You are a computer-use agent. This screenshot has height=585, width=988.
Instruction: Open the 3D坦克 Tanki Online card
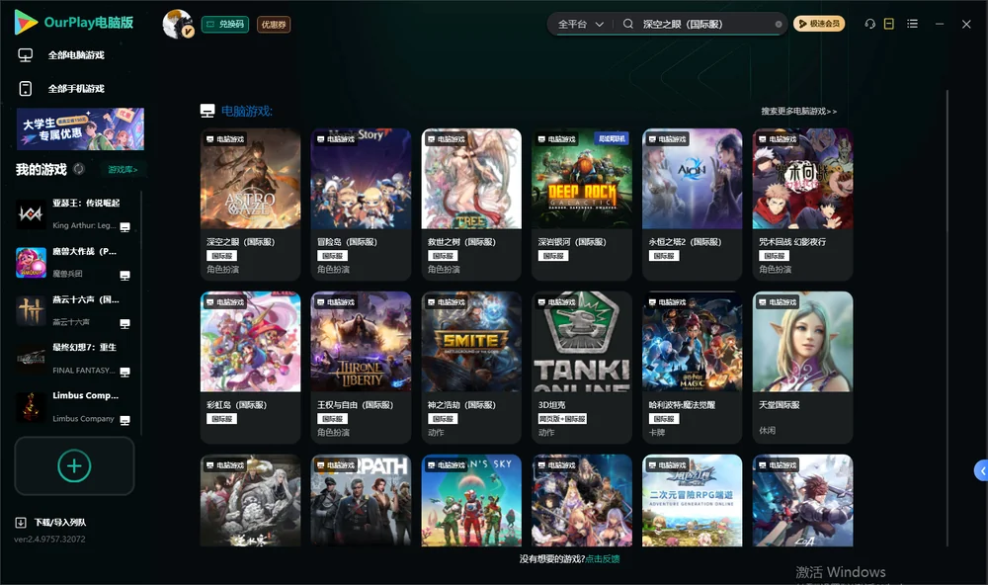click(582, 368)
